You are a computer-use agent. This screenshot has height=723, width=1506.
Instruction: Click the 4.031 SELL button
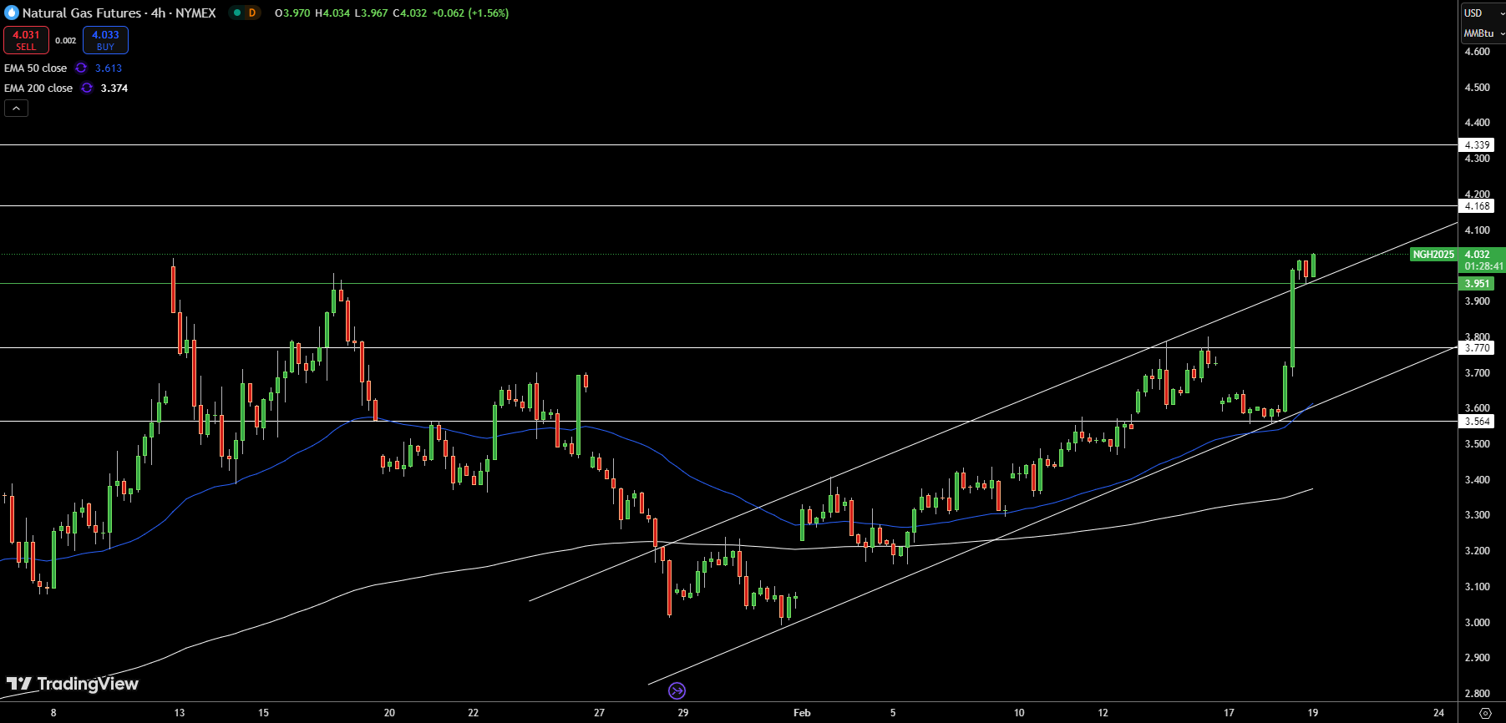pyautogui.click(x=26, y=40)
